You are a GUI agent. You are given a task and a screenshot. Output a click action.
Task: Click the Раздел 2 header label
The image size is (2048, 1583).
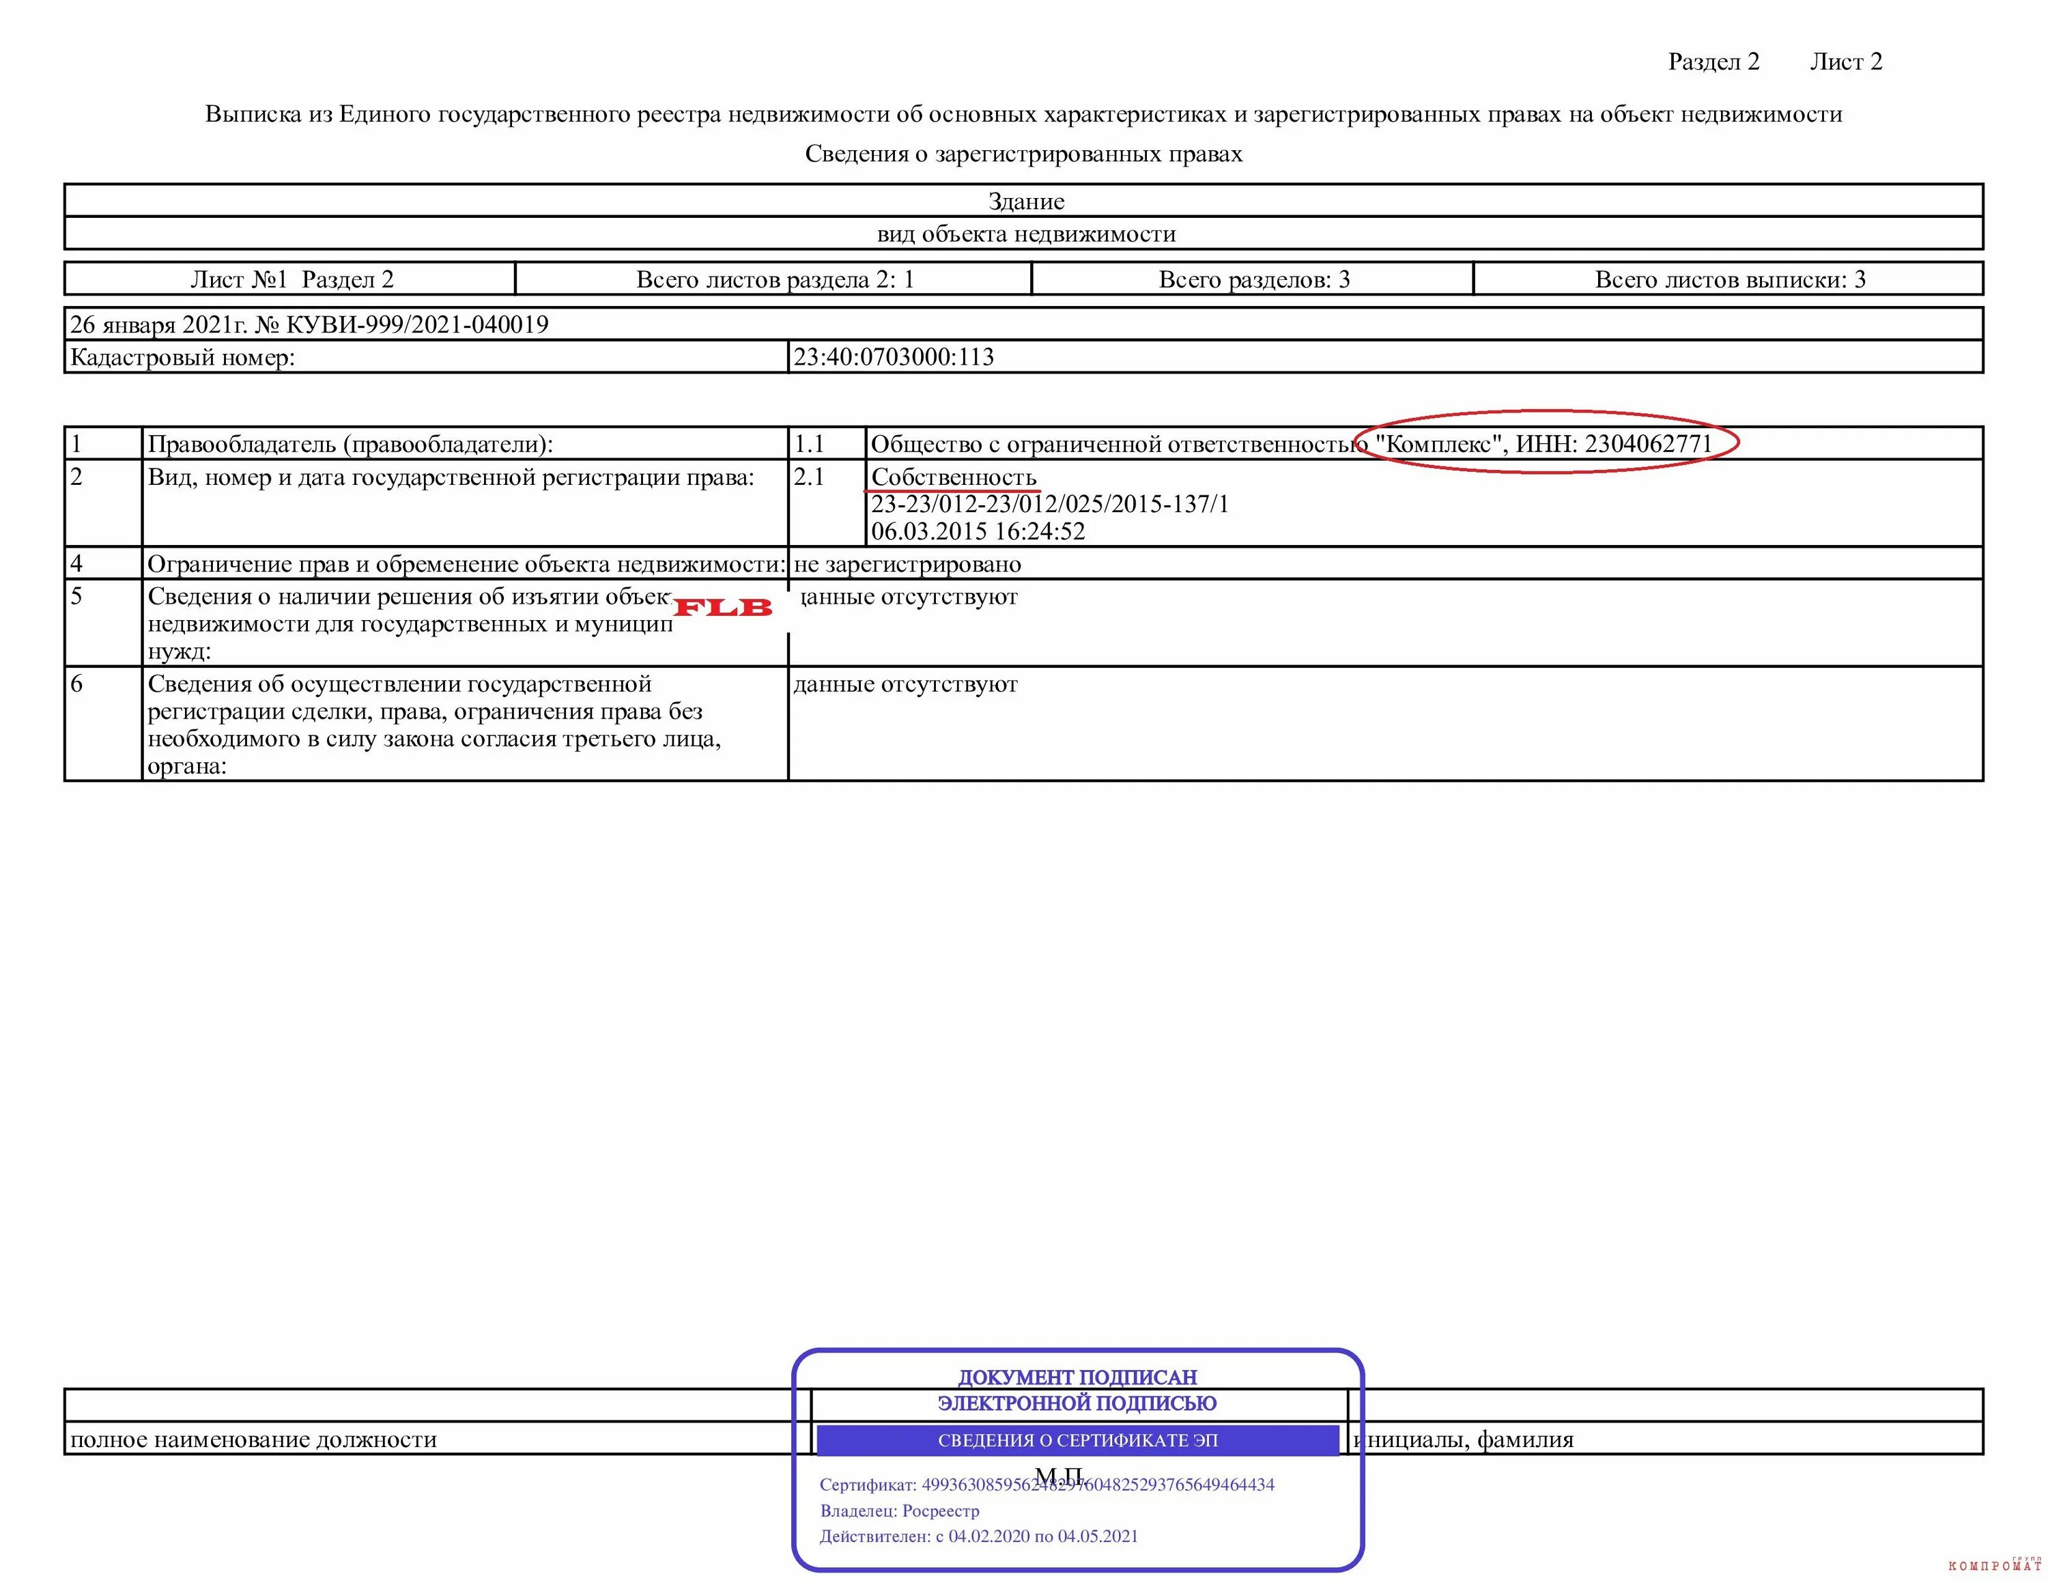pos(1713,62)
